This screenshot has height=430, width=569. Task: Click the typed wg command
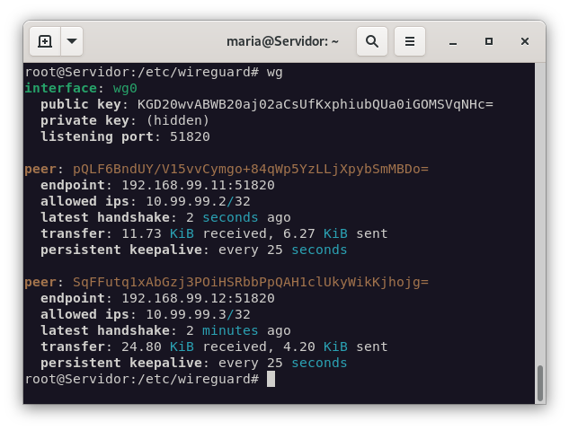click(274, 72)
